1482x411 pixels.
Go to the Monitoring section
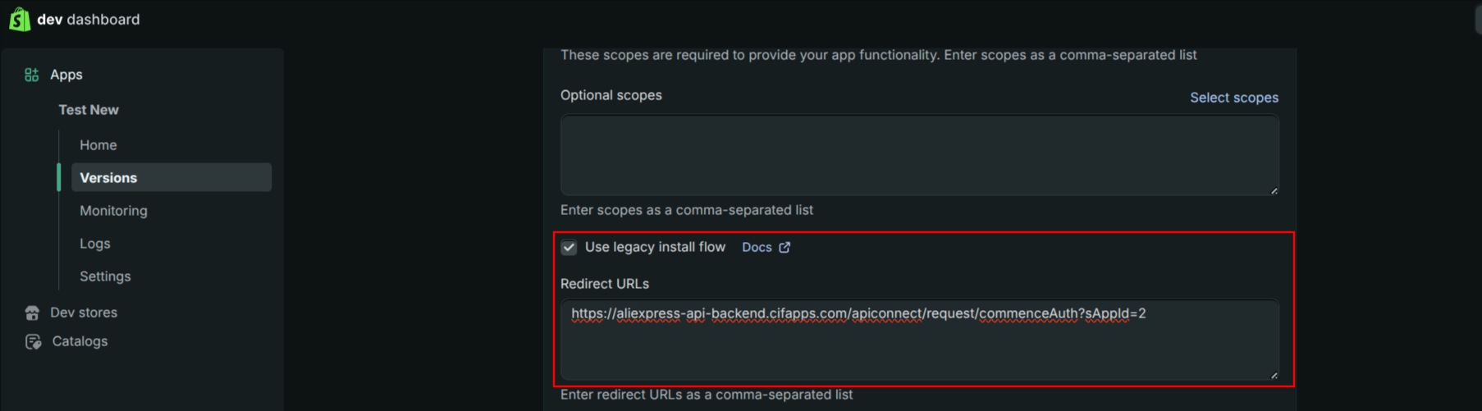pos(113,211)
